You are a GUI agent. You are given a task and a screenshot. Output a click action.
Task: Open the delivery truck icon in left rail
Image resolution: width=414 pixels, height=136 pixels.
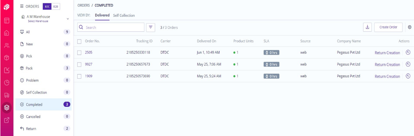point(7,95)
